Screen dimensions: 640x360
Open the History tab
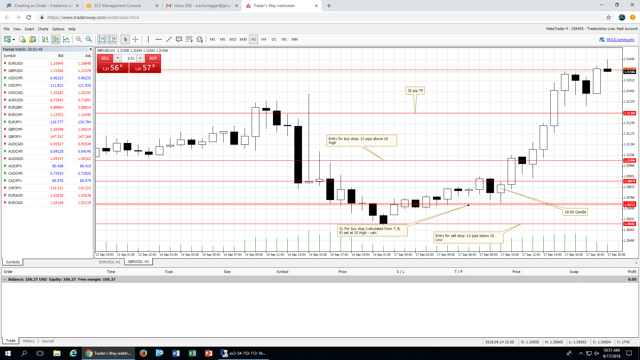pos(29,341)
